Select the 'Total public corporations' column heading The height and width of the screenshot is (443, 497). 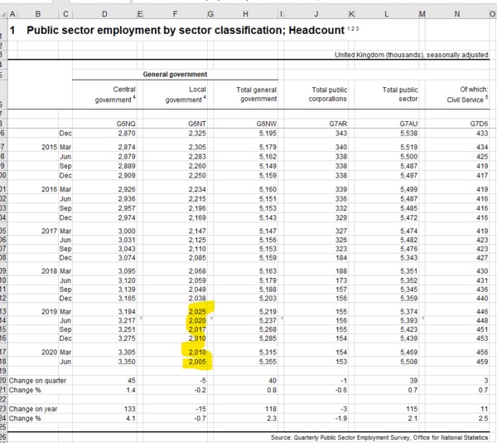pos(329,94)
